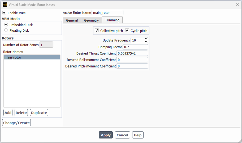Click the Ansys Fluent logo icon in title bar
242x143 pixels.
(5, 5)
